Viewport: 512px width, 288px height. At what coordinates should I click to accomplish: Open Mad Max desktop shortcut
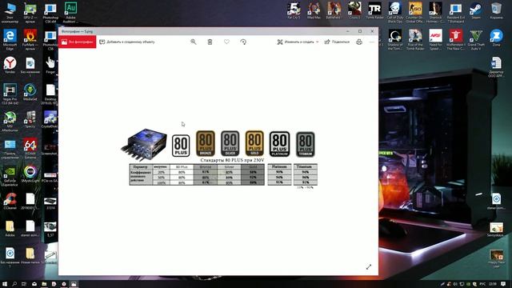click(x=314, y=10)
